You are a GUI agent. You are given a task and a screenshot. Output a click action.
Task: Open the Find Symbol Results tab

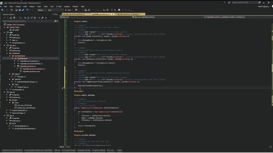coord(69,150)
